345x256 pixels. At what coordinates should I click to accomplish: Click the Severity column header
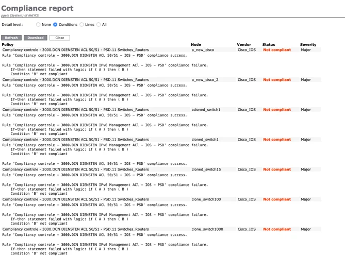tap(308, 45)
